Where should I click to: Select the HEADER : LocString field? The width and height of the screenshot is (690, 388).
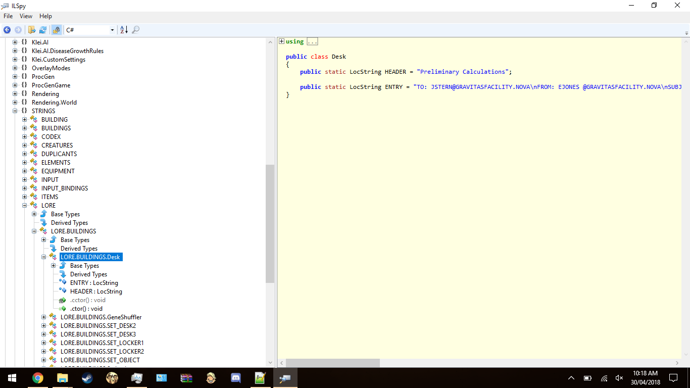click(96, 292)
